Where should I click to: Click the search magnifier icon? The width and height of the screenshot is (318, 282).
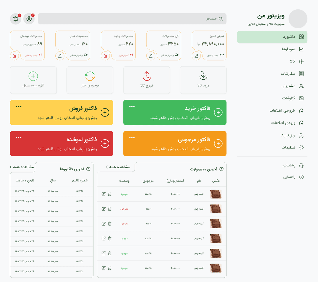point(221,19)
